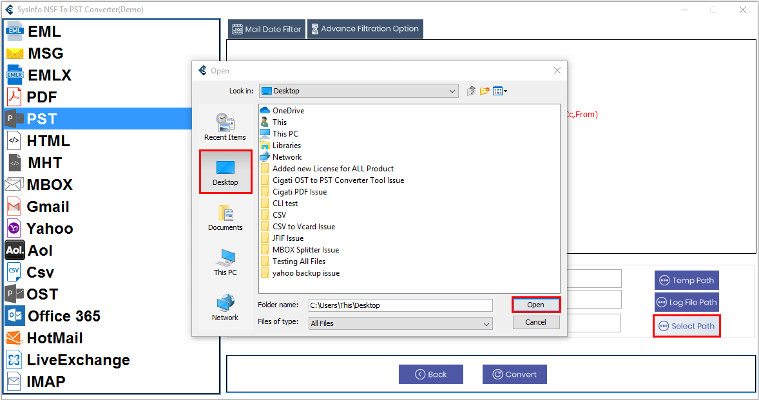759x400 pixels.
Task: Open Advance Filtration Option tab
Action: (365, 29)
